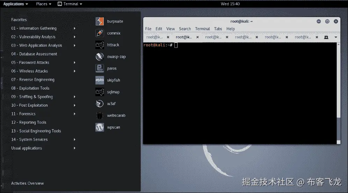Close the fourth terminal tab

click(x=257, y=37)
